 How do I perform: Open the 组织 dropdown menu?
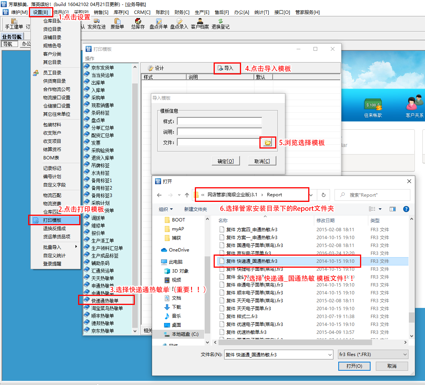[x=166, y=209]
